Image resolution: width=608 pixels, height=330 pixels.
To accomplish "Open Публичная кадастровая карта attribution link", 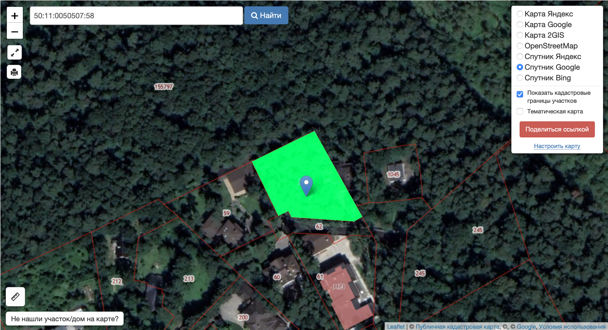I will pos(457,327).
